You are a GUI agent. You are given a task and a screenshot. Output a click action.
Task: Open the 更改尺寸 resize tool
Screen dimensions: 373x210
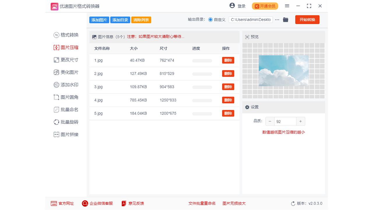tap(67, 60)
